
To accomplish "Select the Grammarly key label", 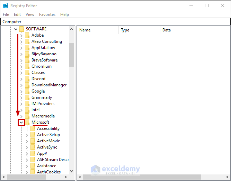I will [42, 97].
